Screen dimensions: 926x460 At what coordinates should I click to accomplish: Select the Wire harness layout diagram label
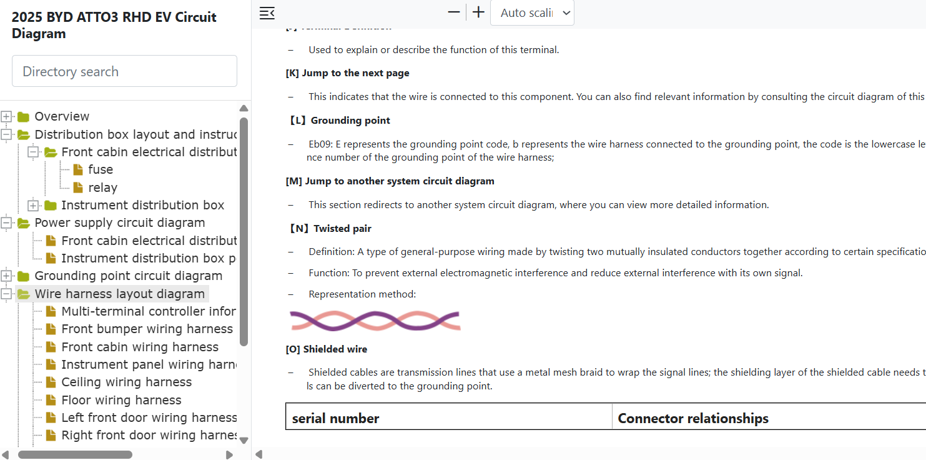click(x=120, y=294)
